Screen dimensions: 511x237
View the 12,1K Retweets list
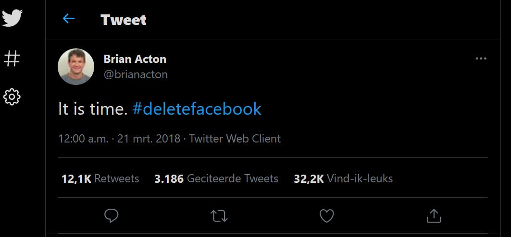100,179
